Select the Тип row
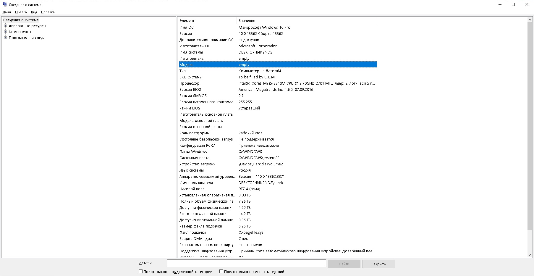This screenshot has width=534, height=276. point(278,71)
